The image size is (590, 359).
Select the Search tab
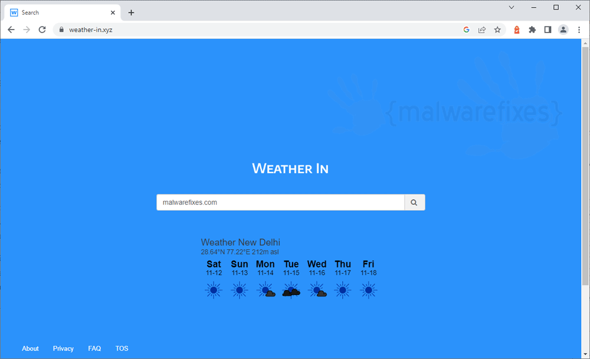click(63, 12)
